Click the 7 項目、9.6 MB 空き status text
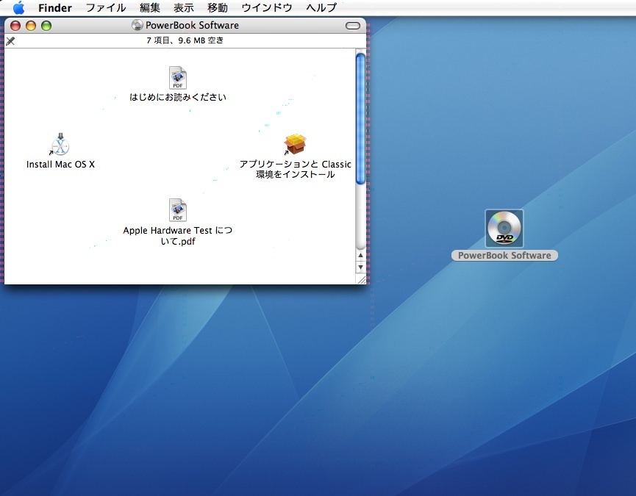Screen dimensions: 636x496 point(185,40)
